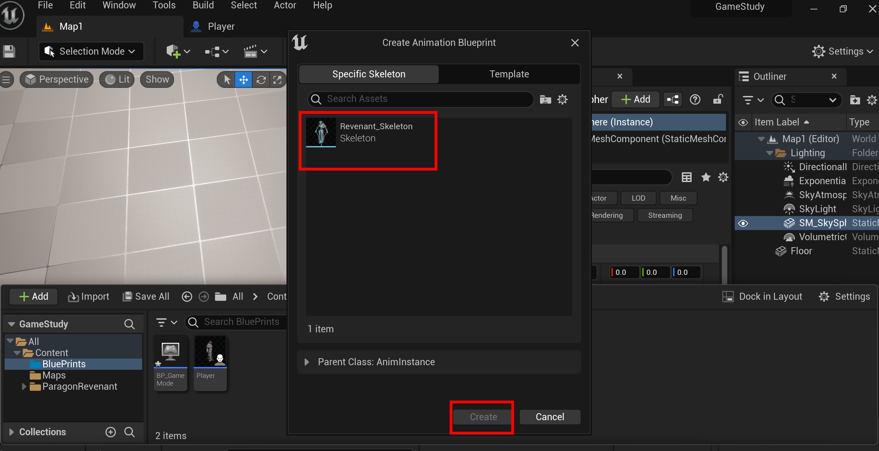Click the green Add button in Content Browser
This screenshot has width=879, height=451.
(x=34, y=297)
